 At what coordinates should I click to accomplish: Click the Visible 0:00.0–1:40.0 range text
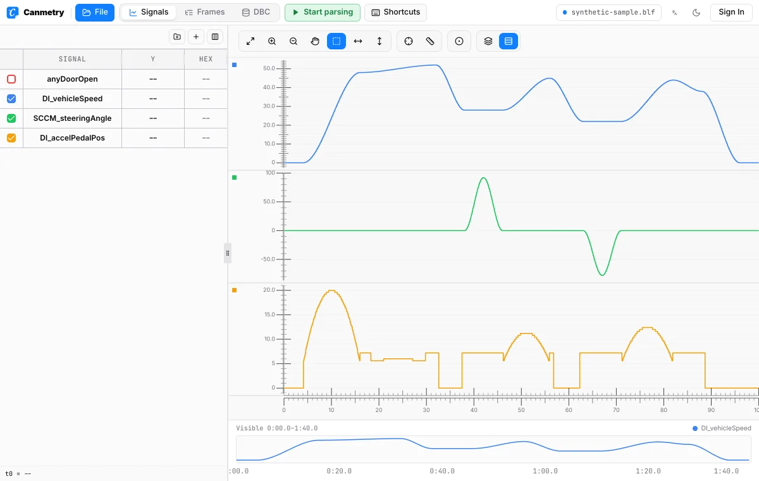click(x=277, y=428)
